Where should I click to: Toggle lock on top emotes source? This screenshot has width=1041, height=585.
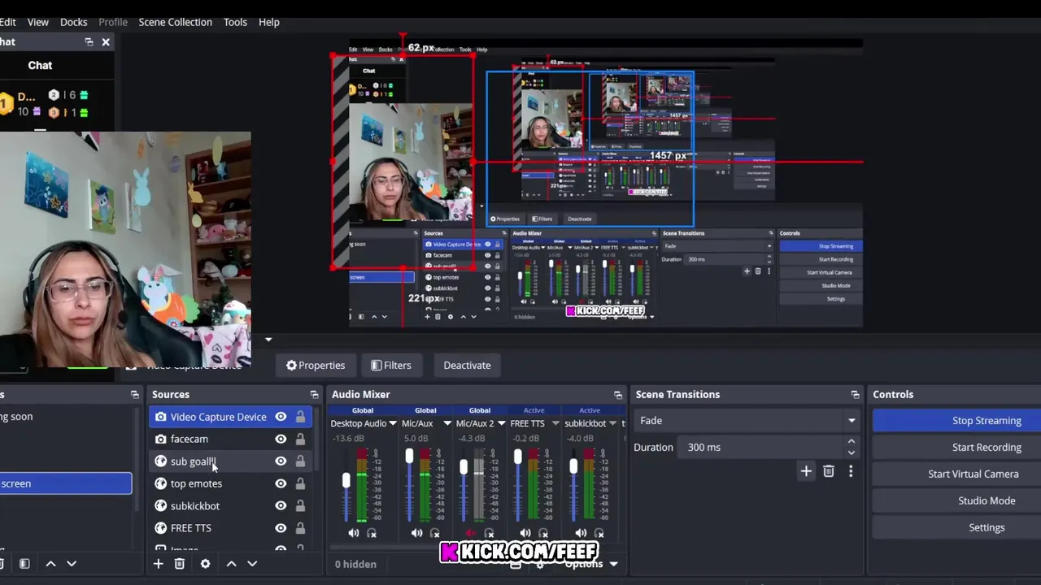300,483
